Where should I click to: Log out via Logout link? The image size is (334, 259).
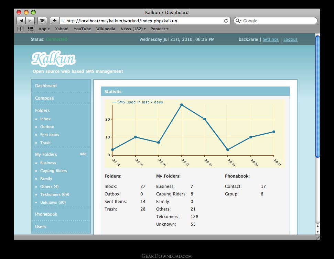click(x=290, y=40)
